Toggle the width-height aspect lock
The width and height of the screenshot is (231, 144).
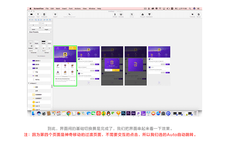click(40, 28)
